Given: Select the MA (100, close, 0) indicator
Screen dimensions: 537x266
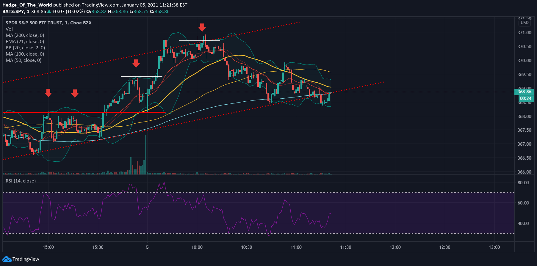Looking at the screenshot, I should tap(25, 54).
